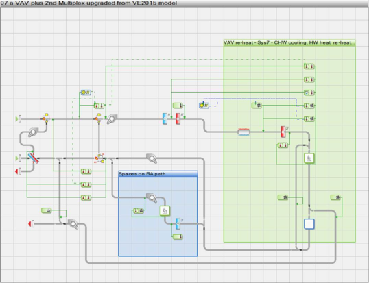Select the return fan above Spaces on RA path
369x283 pixels.
(x=152, y=159)
